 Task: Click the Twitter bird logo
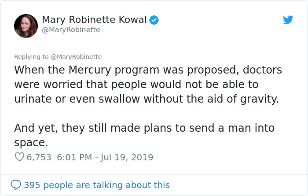288,20
